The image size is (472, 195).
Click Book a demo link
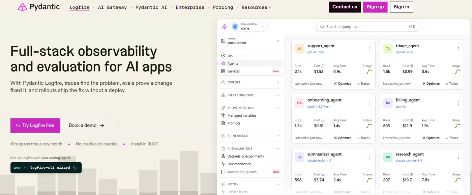87,126
